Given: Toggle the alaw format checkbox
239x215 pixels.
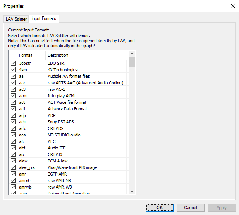Looking at the screenshot, I should point(13,161).
